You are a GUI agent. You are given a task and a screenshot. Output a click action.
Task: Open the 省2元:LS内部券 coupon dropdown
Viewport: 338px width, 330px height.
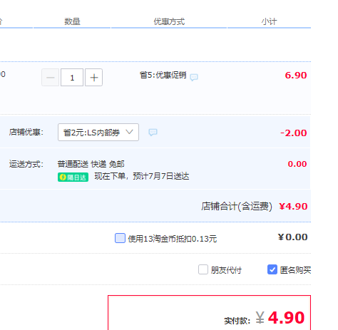click(x=98, y=132)
